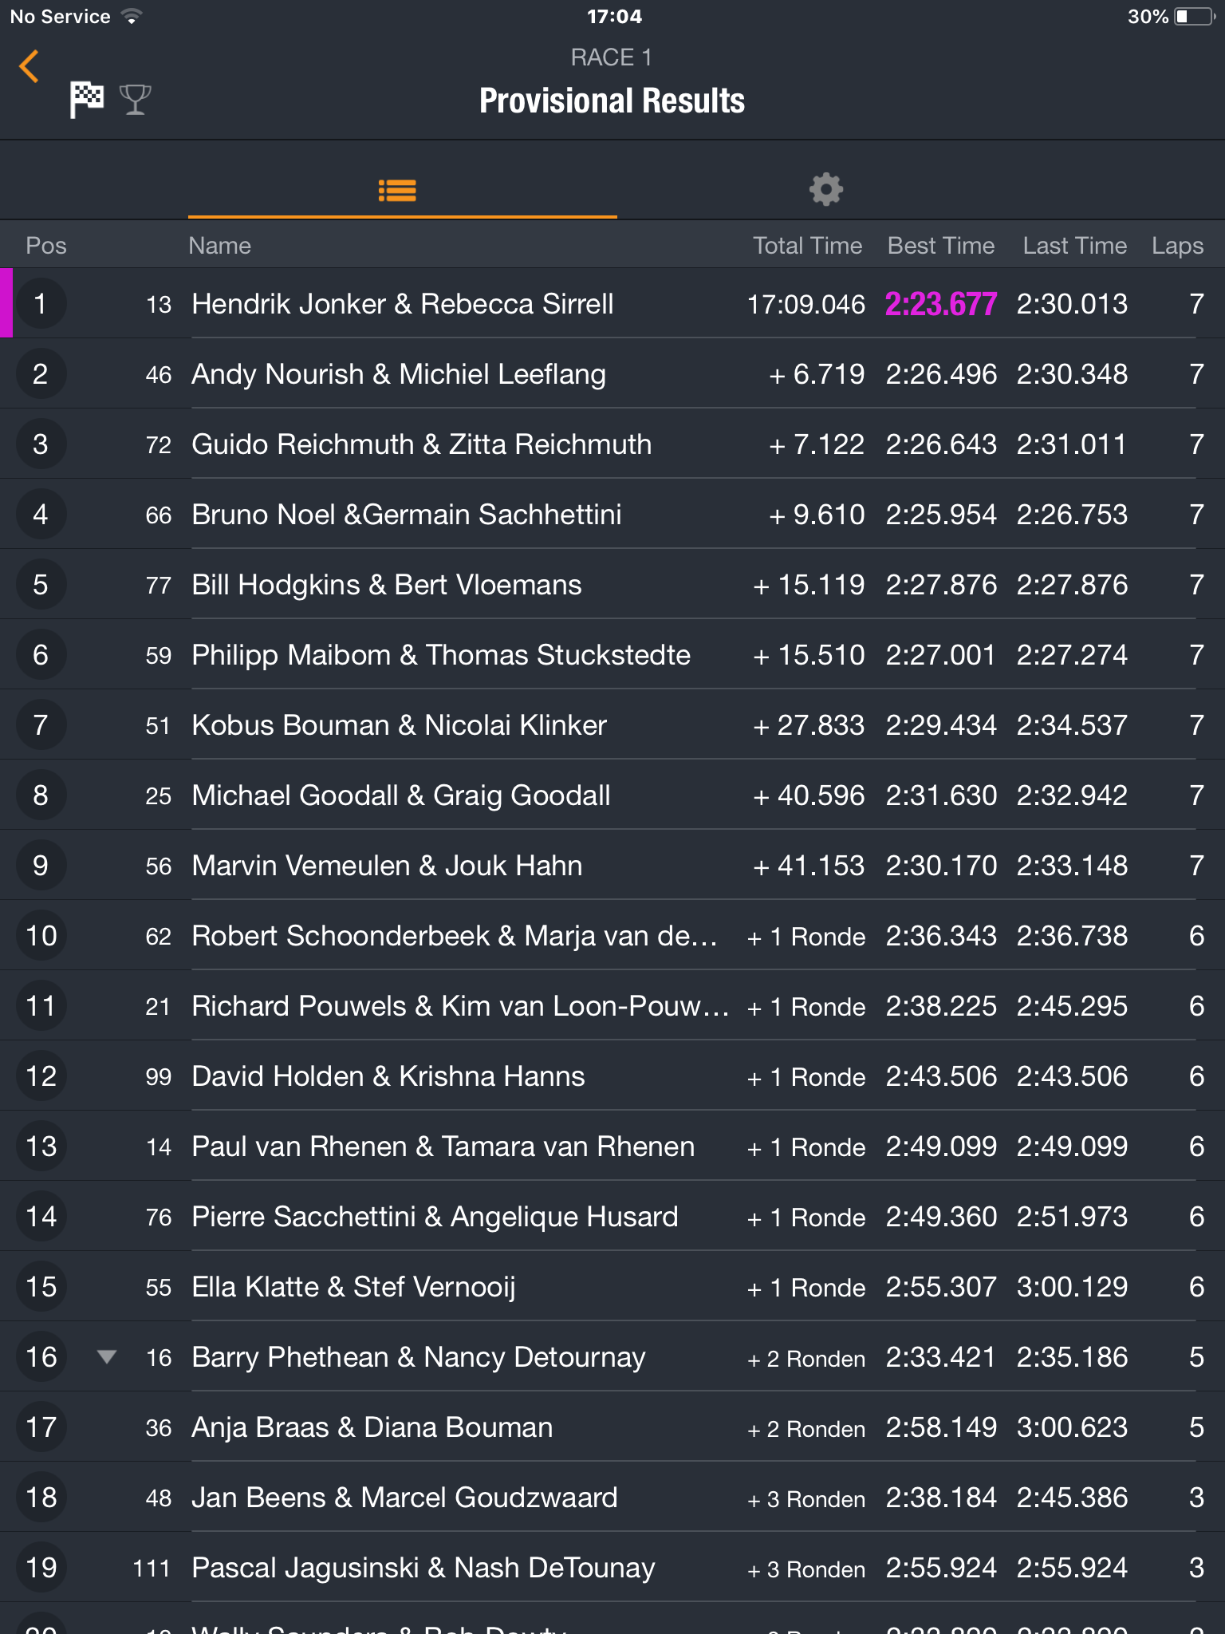Viewport: 1225px width, 1634px height.
Task: Open Bruno Noel & Germain Sachhettini row
Action: [612, 514]
